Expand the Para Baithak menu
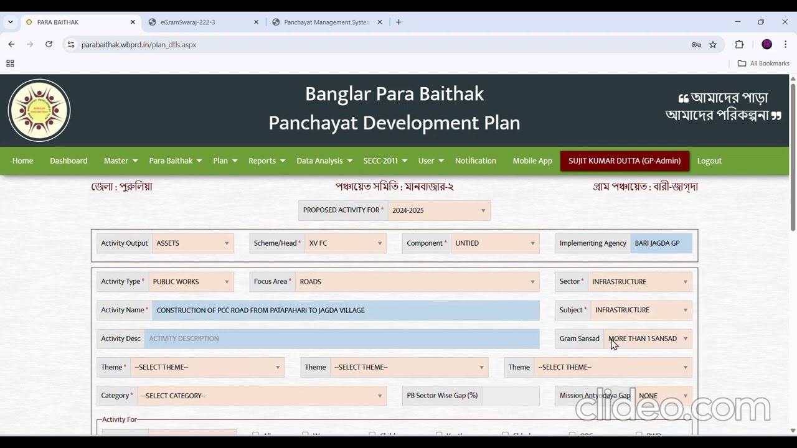This screenshot has width=797, height=448. (176, 161)
